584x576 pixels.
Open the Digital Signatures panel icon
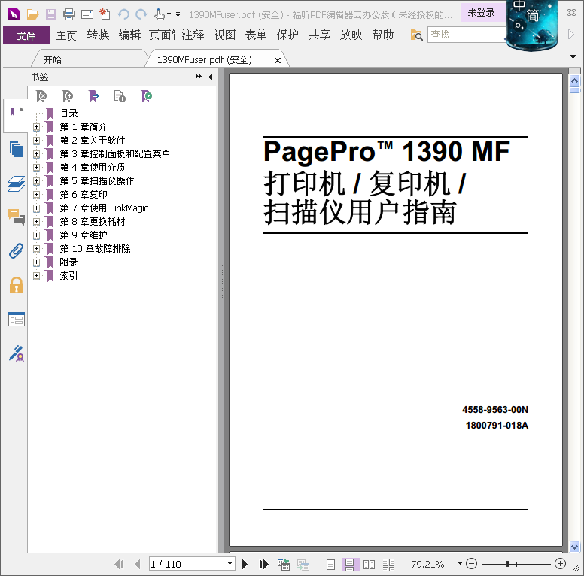[17, 353]
